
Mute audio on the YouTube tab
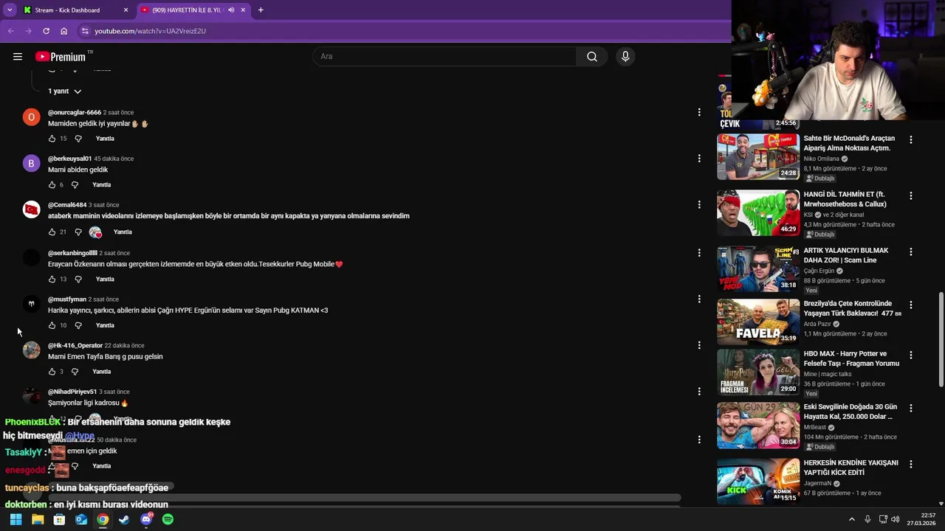[x=231, y=10]
